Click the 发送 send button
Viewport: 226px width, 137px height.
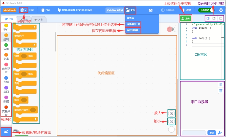click(212, 133)
